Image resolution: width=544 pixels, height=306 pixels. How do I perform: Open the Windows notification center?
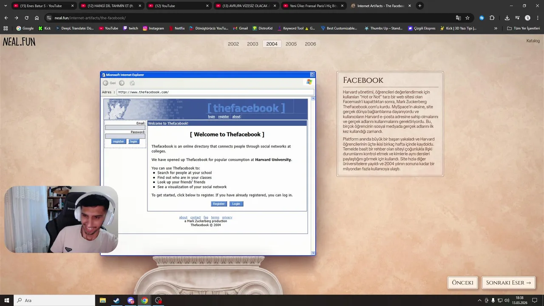535,300
